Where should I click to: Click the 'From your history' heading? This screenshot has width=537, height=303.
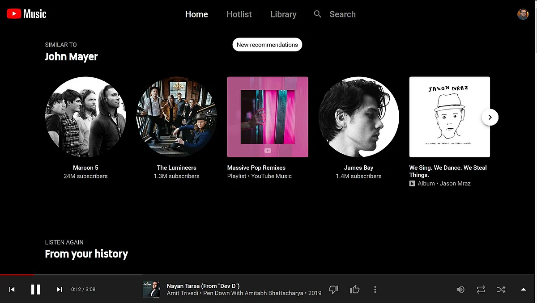86,254
